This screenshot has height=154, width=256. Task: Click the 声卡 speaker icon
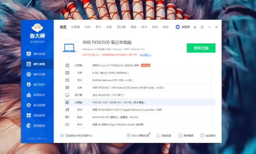[67, 124]
